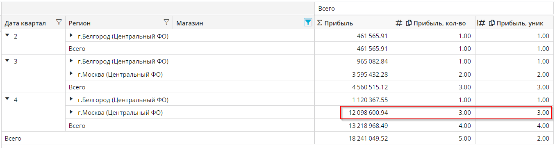Click the active blue filter on Магазин
The image size is (555, 148).
(308, 23)
